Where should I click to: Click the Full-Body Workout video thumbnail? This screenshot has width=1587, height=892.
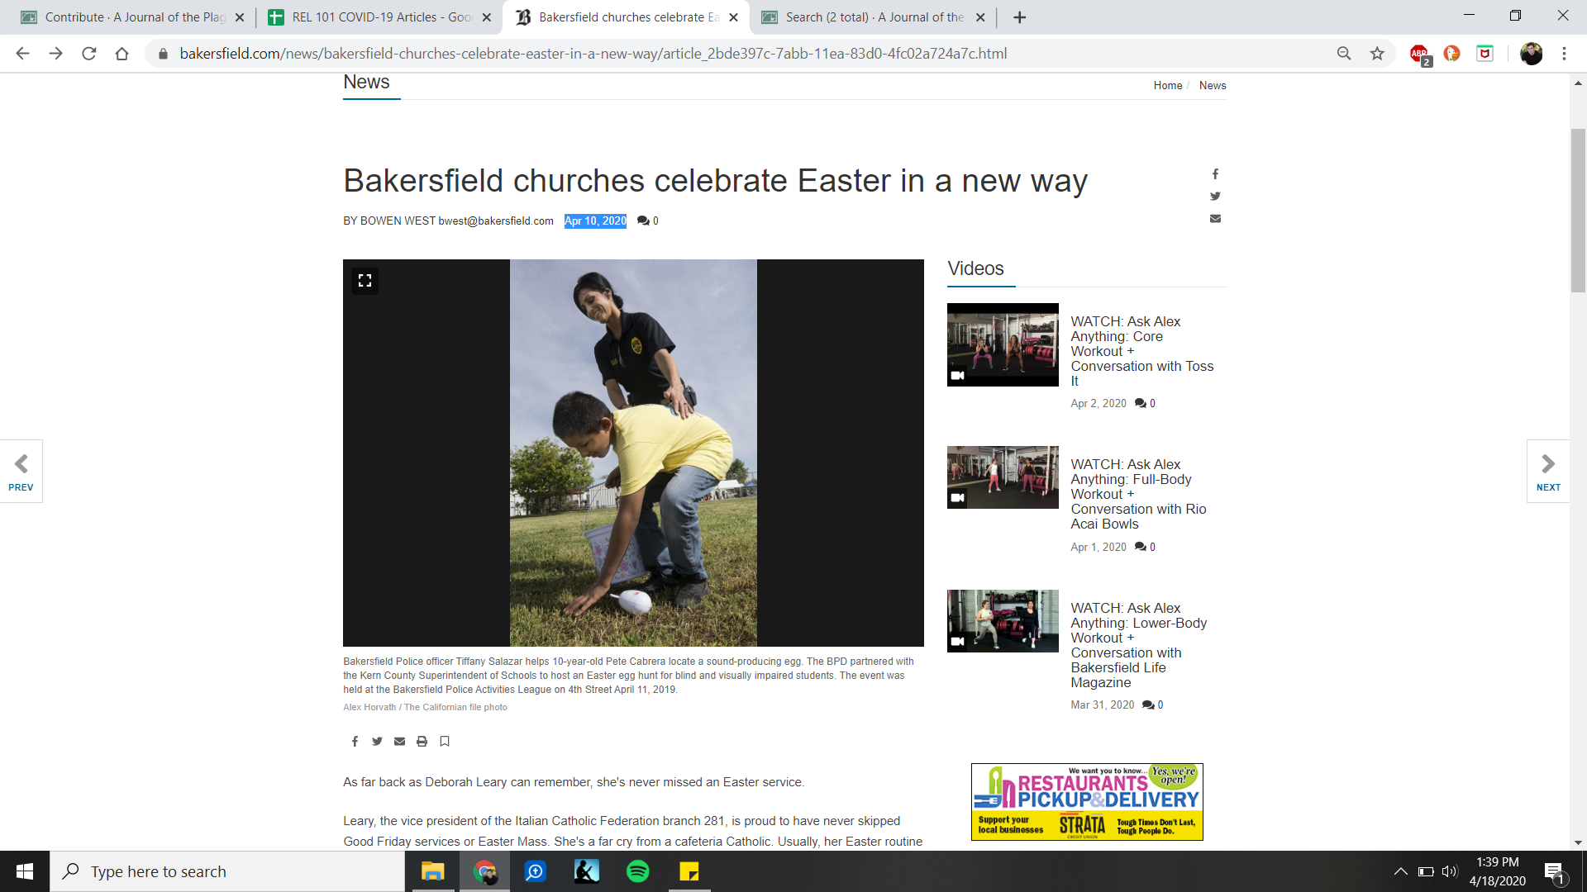(1003, 477)
